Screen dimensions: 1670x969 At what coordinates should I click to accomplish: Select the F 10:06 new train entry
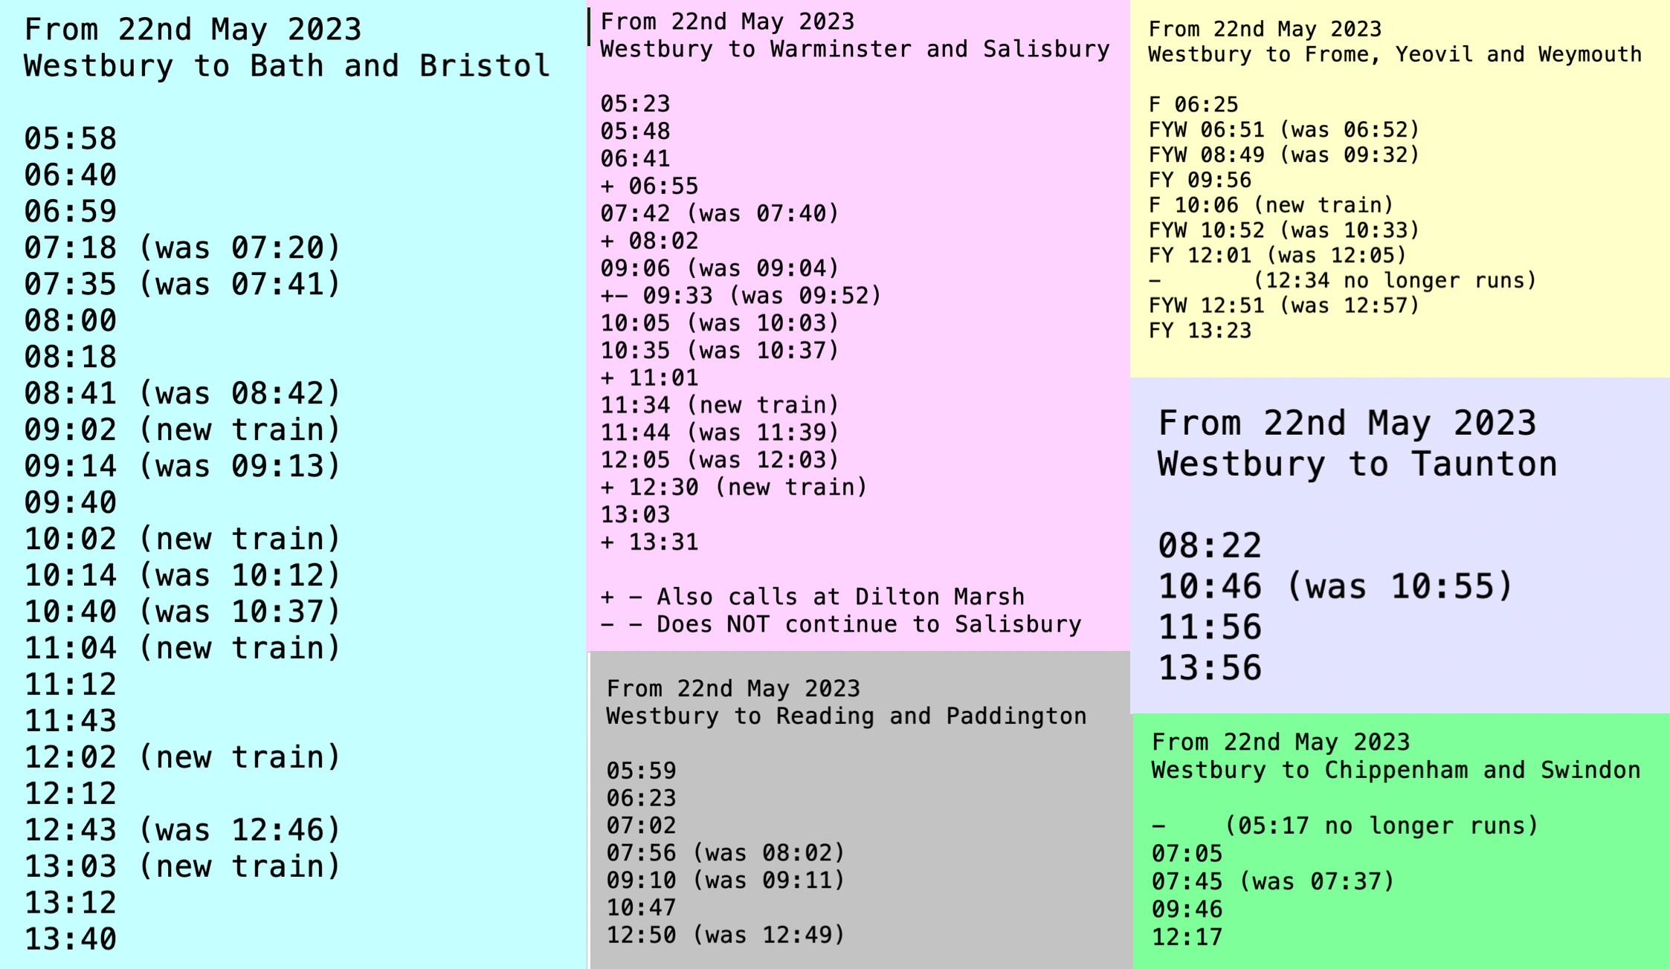pos(1270,205)
